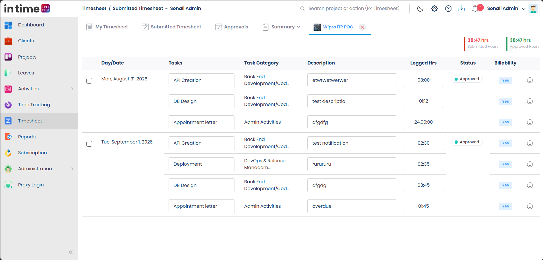The width and height of the screenshot is (543, 260).
Task: Open Projects icon in sidebar
Action: [x=8, y=57]
